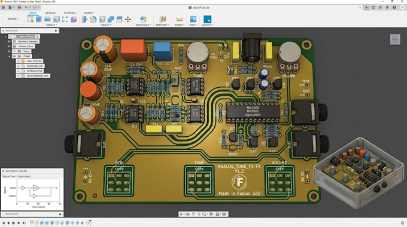Switch to the DEVICES ribbon tab

[x=50, y=13]
